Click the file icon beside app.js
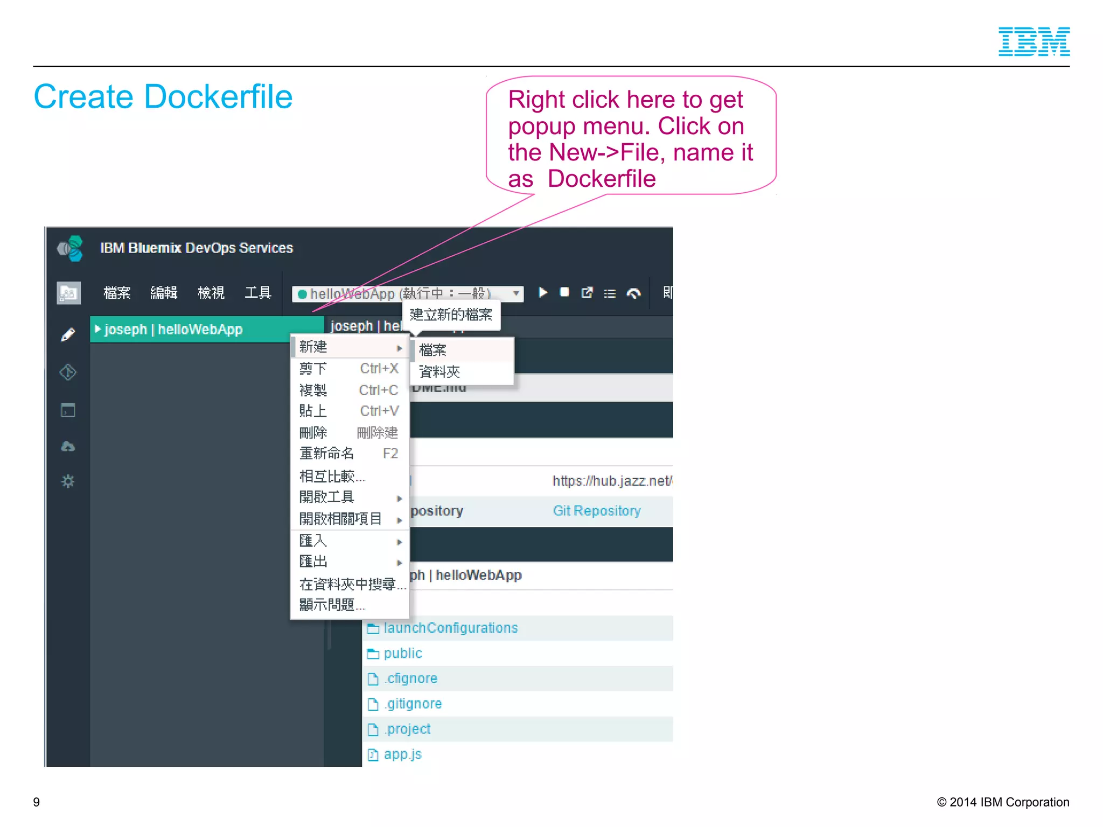 click(373, 755)
